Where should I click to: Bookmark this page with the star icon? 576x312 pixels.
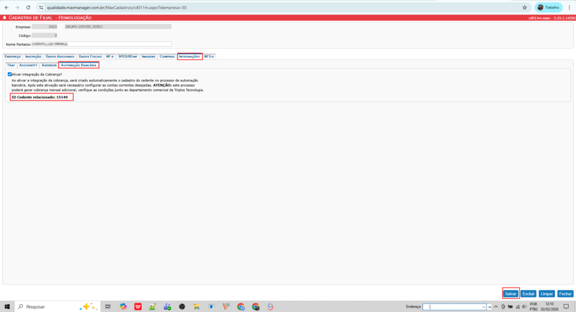pos(524,7)
